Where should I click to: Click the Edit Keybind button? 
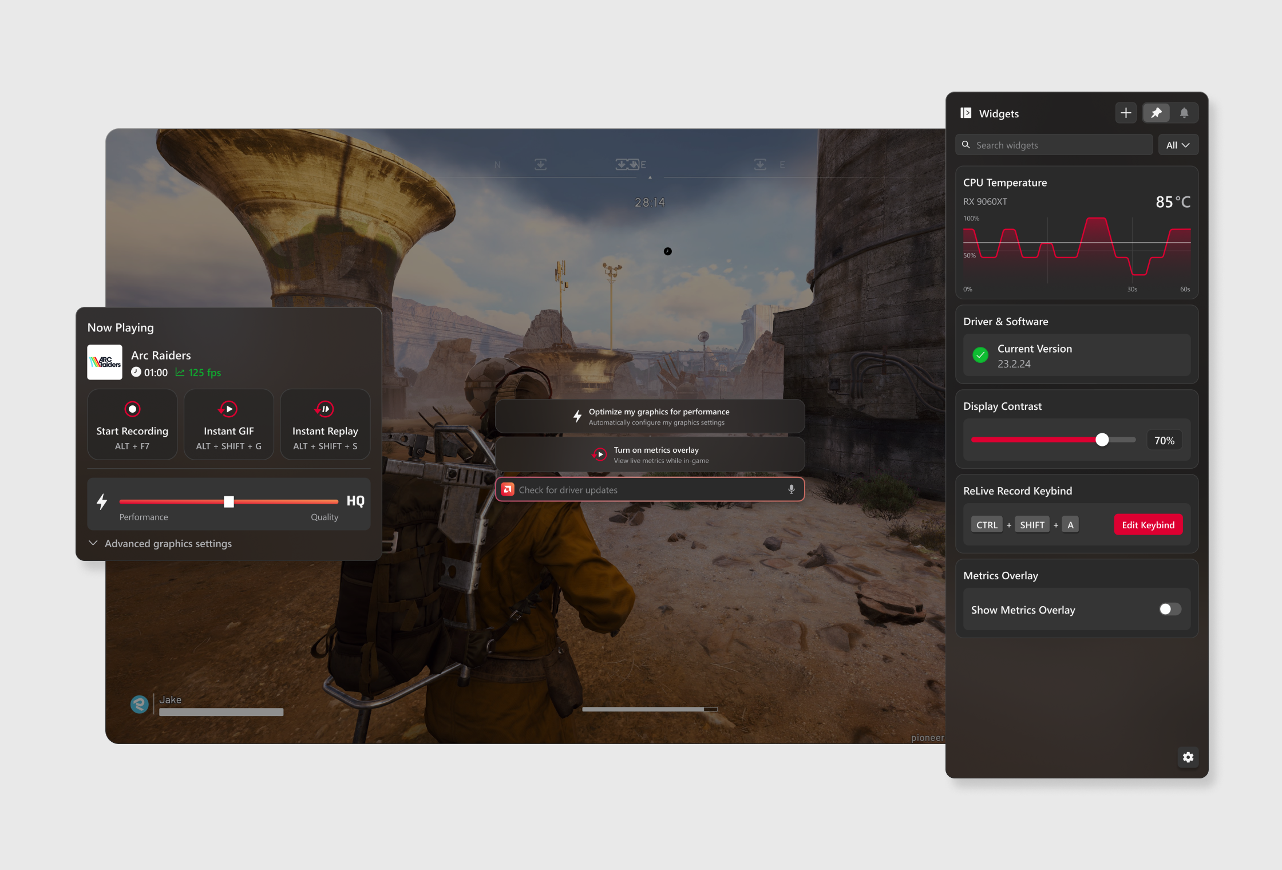point(1148,525)
